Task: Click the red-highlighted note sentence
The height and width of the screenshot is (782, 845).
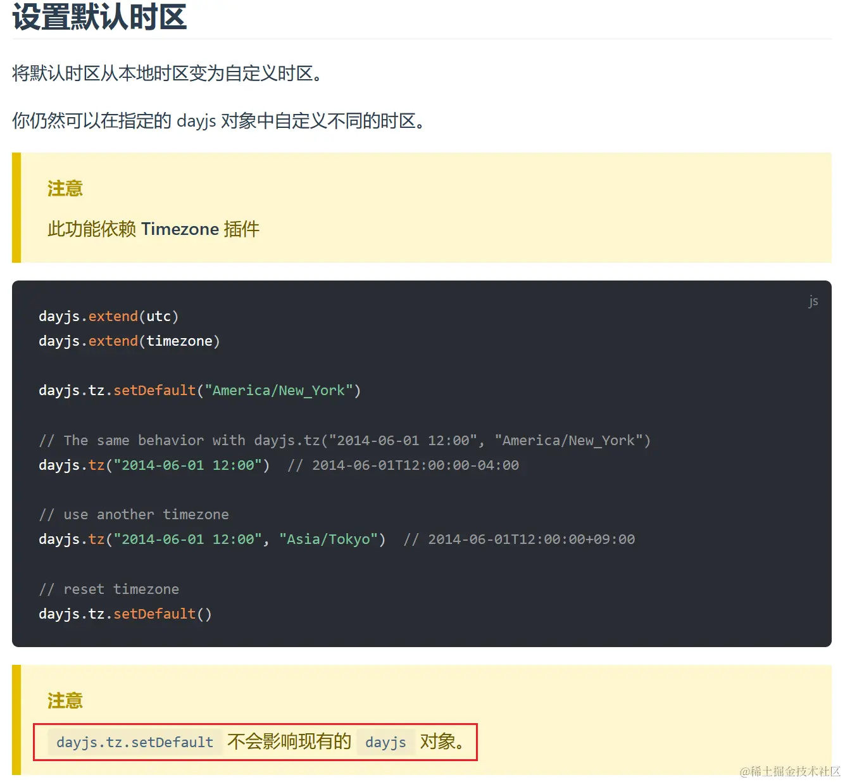Action: 253,741
